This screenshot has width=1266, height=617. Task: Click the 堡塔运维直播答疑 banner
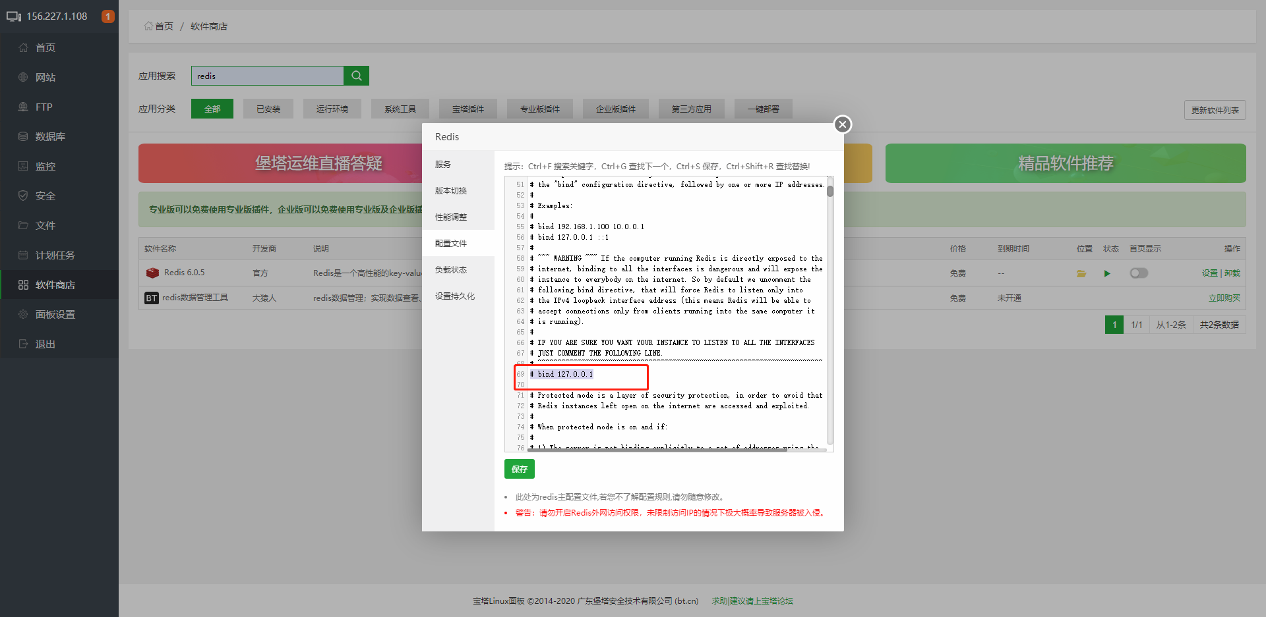[318, 163]
